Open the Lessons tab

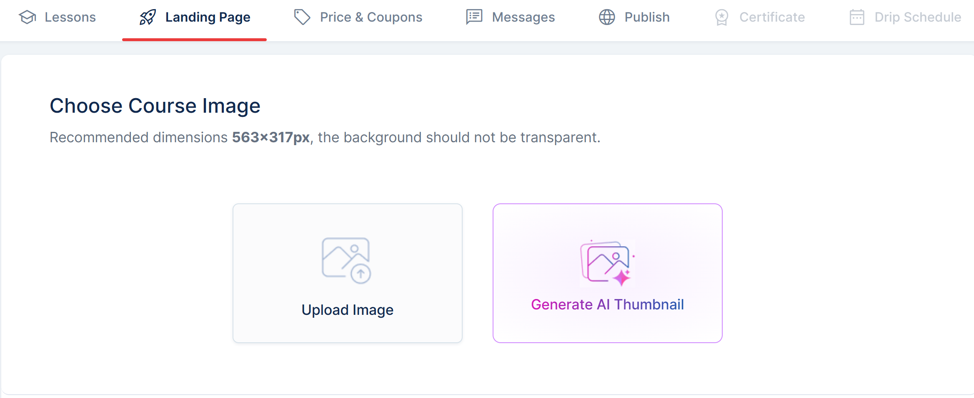[x=58, y=17]
